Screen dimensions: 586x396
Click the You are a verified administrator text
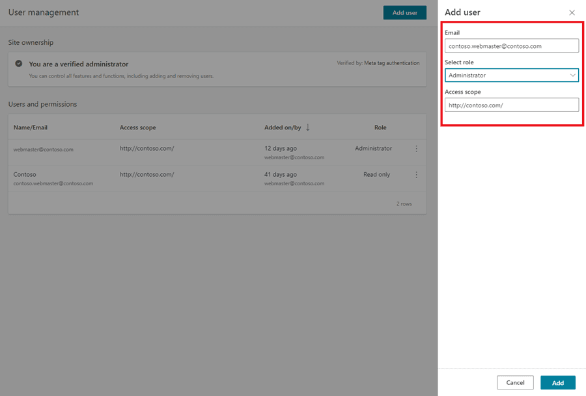79,64
